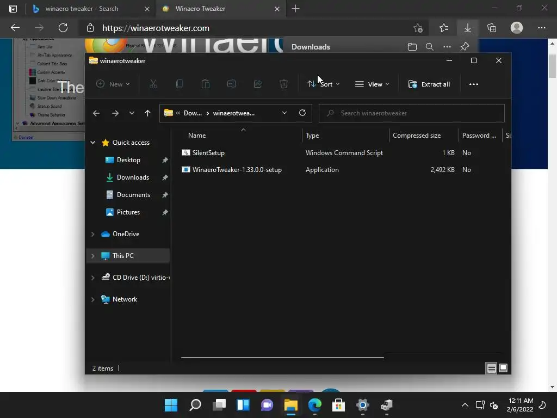Go back in Edge browser
557x418 pixels.
tap(15, 28)
